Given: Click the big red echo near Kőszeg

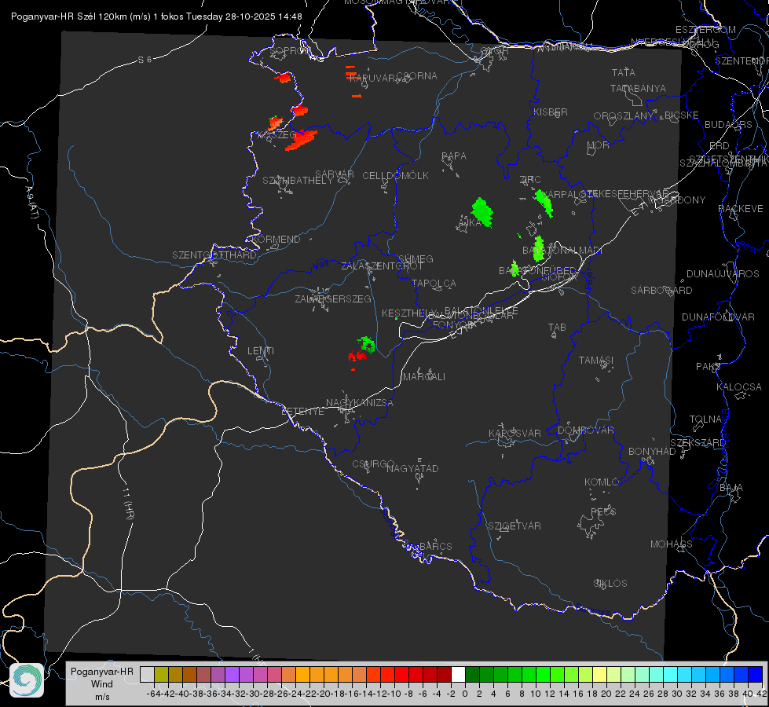Looking at the screenshot, I should point(301,140).
